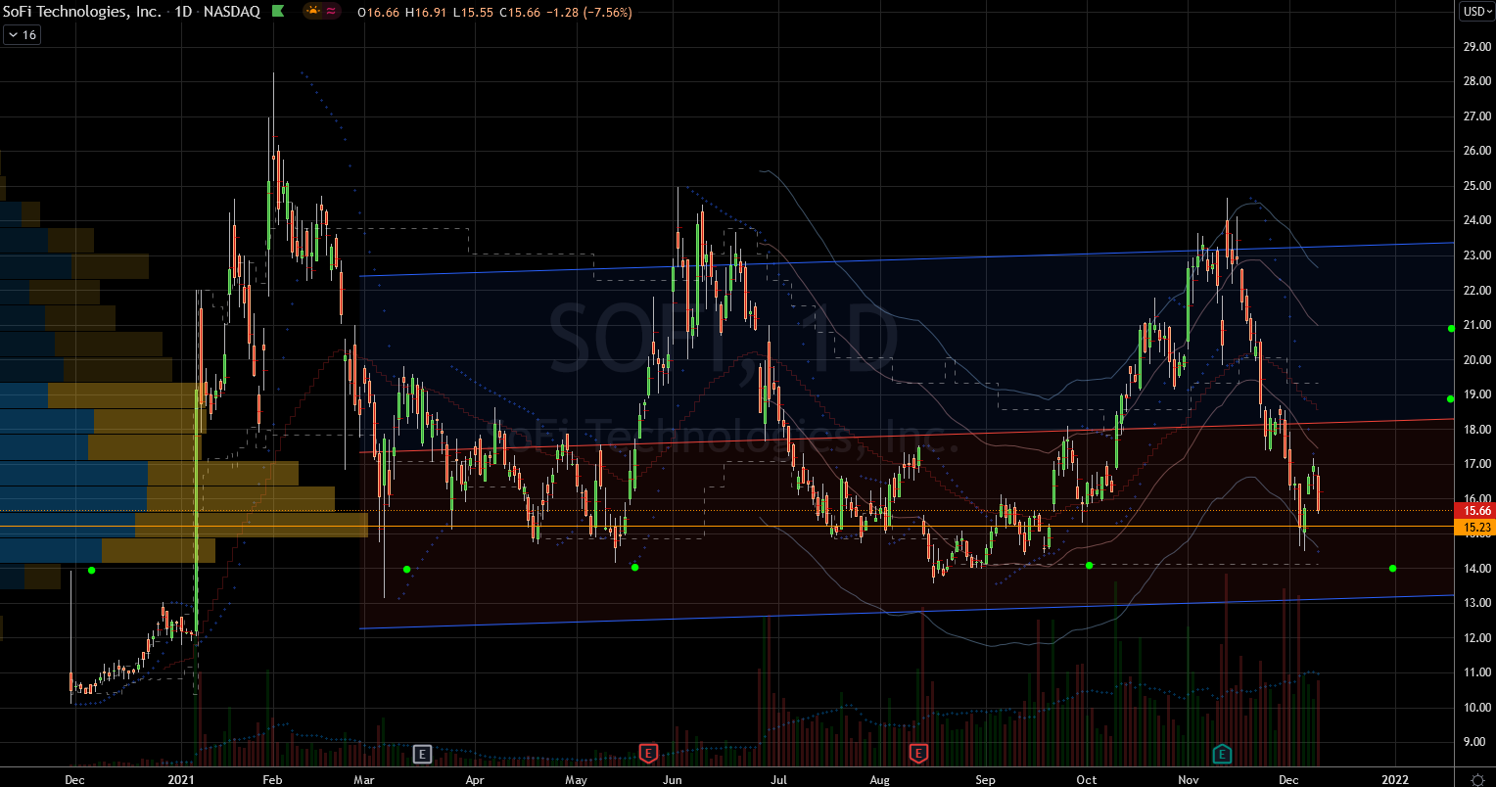Image resolution: width=1496 pixels, height=787 pixels.
Task: Open the USD currency dropdown
Action: [x=1475, y=13]
